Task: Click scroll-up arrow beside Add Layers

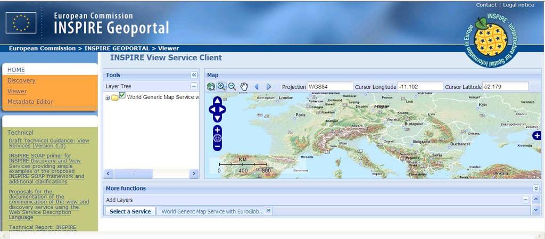Action: coord(535,200)
